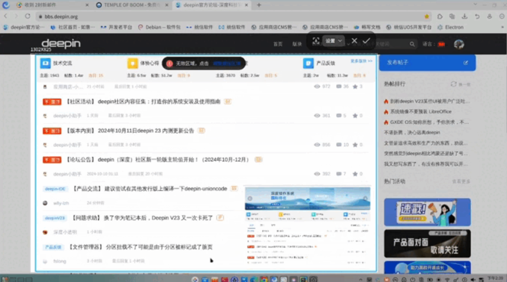Open the browser main menu icon
Screen dimensions: 507x282
[x=502, y=16]
